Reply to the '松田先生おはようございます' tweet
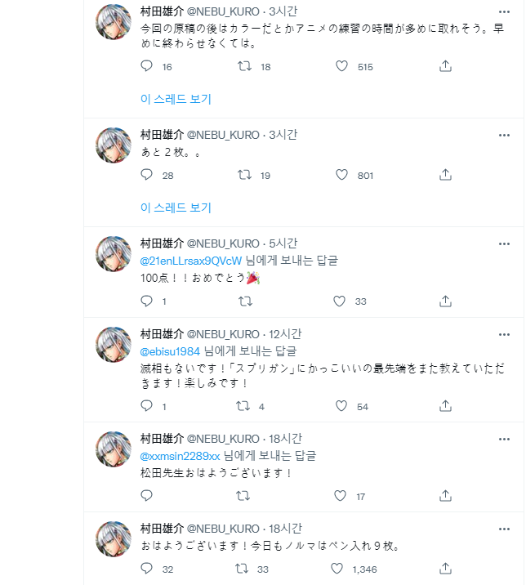The image size is (526, 585). [147, 495]
